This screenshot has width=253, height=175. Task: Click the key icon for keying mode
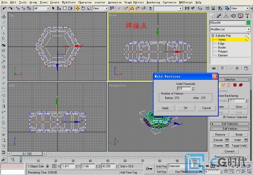149,169
